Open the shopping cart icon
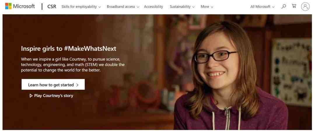The height and width of the screenshot is (134, 315). click(x=294, y=6)
